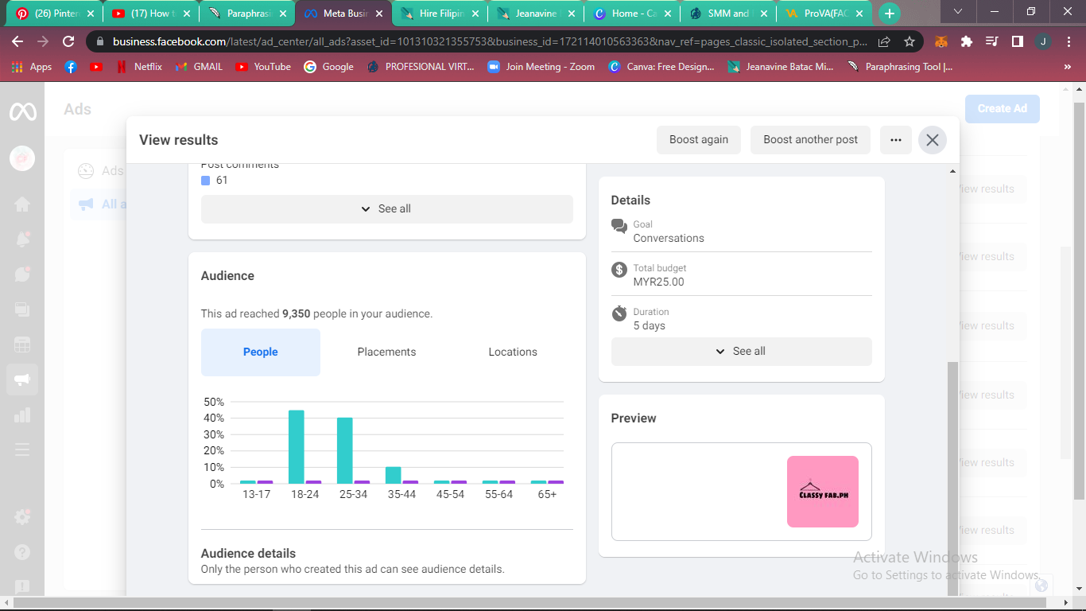Switch to the ProVA tab
Viewport: 1086px width, 611px height.
826,14
